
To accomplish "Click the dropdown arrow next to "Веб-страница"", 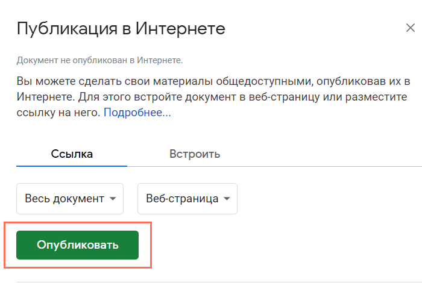I will pos(227,199).
